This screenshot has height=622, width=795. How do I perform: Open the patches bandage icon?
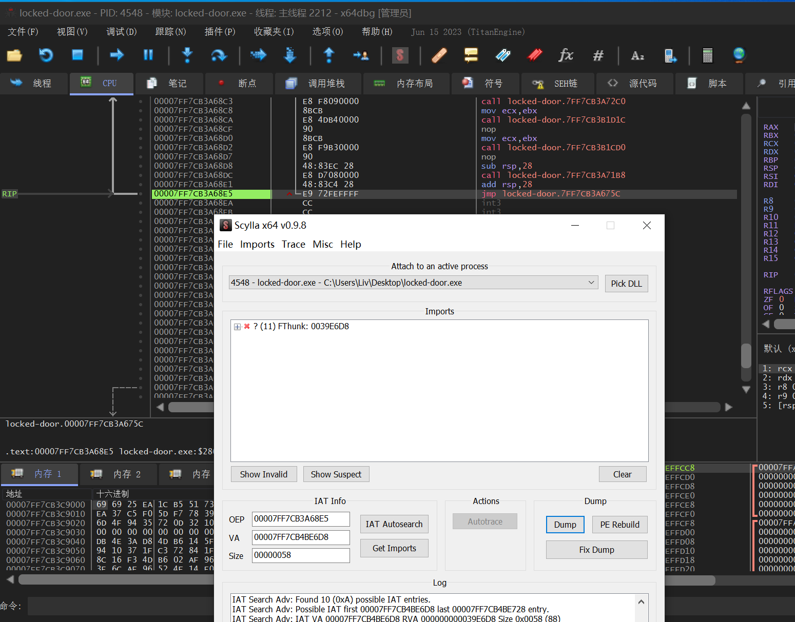(439, 55)
